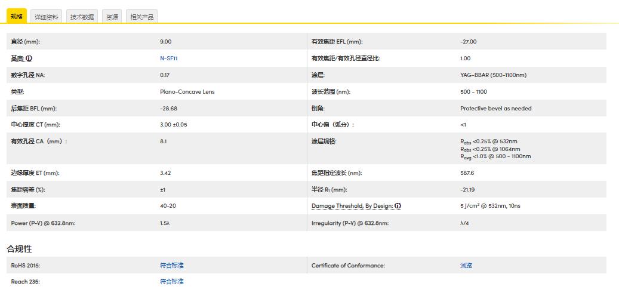The height and width of the screenshot is (308, 619).
Task: Click the 表面质量 label
Action: click(23, 206)
